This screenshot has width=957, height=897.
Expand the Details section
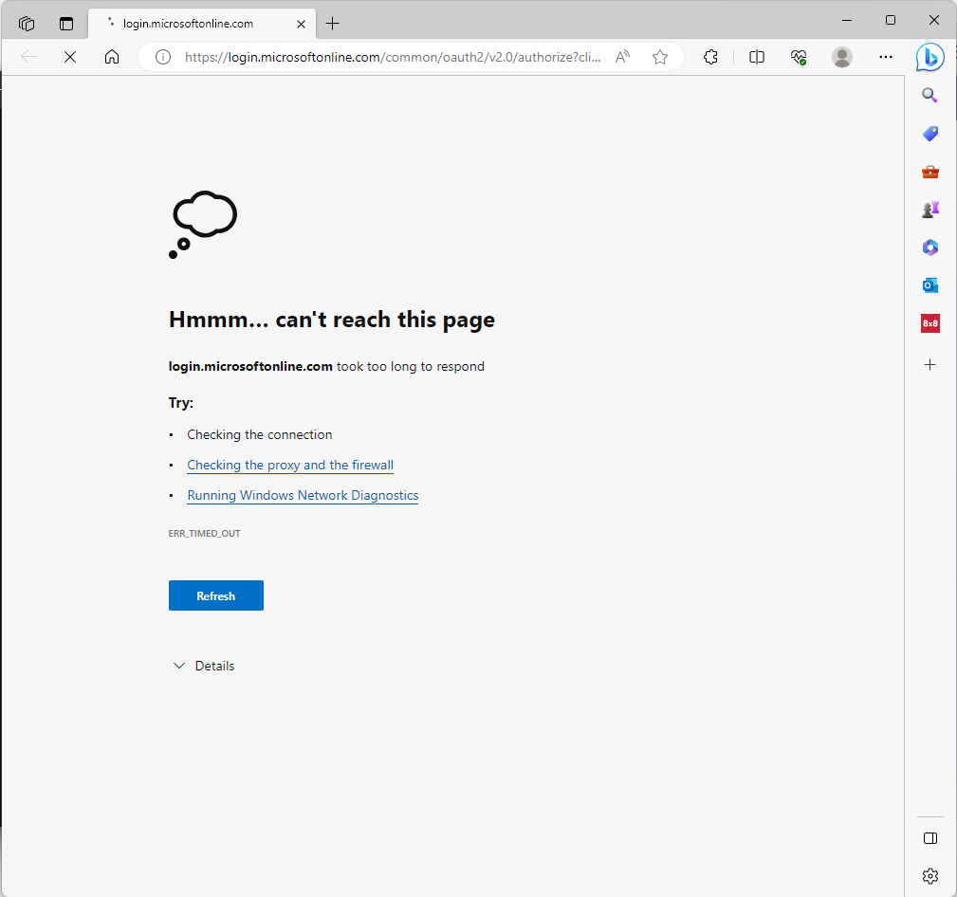tap(204, 666)
